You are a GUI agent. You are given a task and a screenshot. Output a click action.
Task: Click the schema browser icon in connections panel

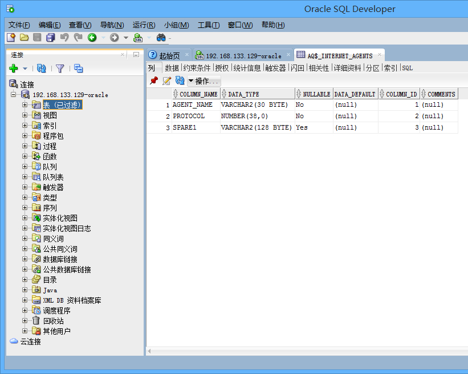point(78,69)
